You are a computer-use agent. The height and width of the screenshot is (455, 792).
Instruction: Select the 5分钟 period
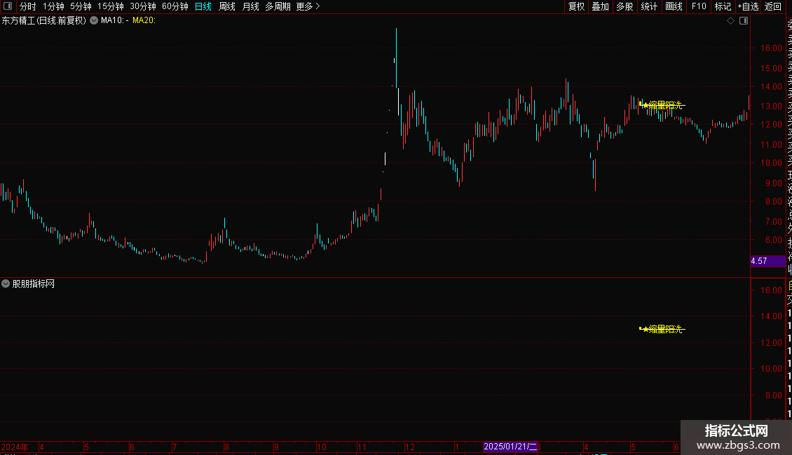pyautogui.click(x=81, y=6)
